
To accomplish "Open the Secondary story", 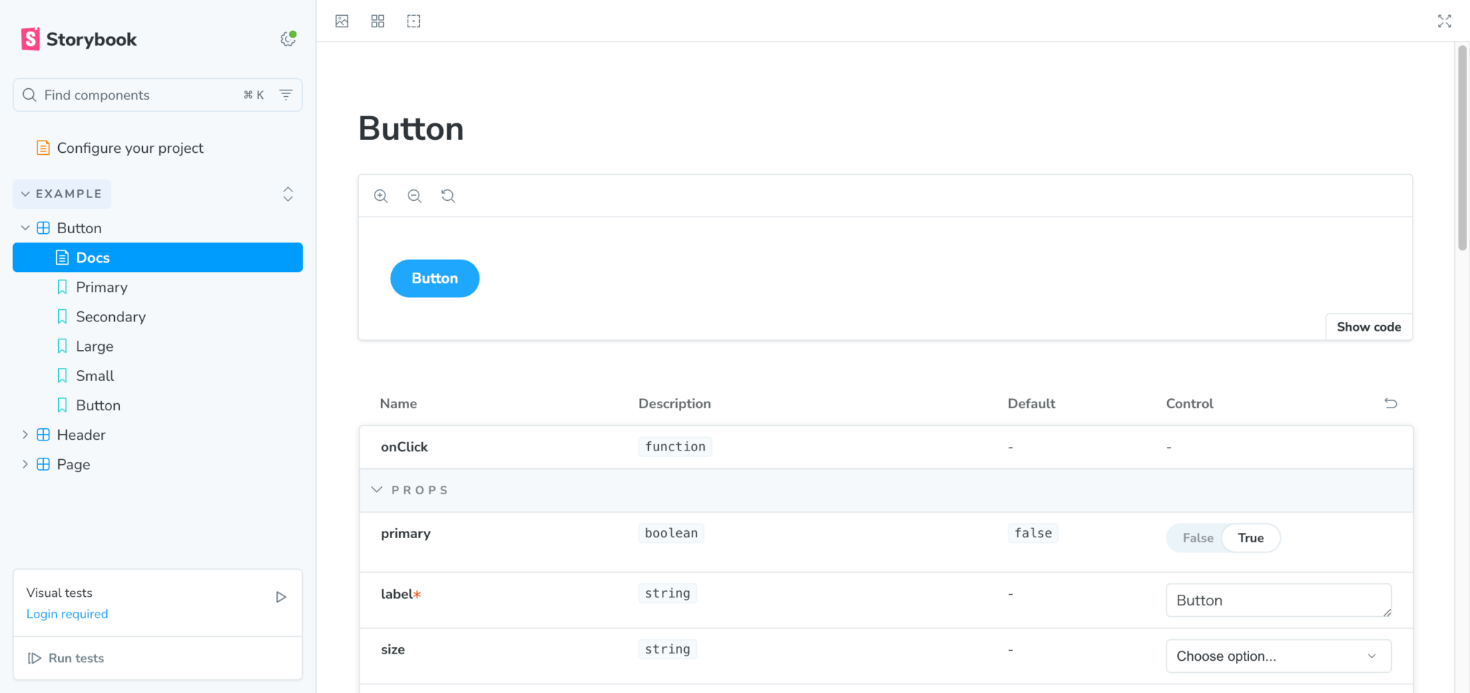I will point(111,317).
